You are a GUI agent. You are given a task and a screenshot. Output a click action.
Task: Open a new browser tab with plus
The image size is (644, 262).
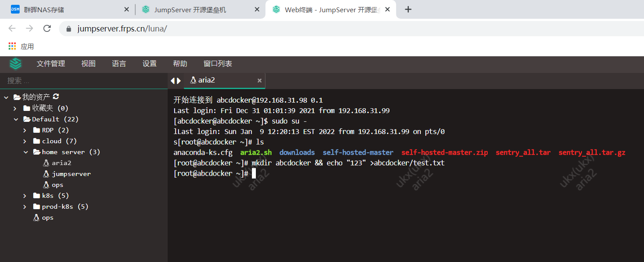tap(408, 9)
